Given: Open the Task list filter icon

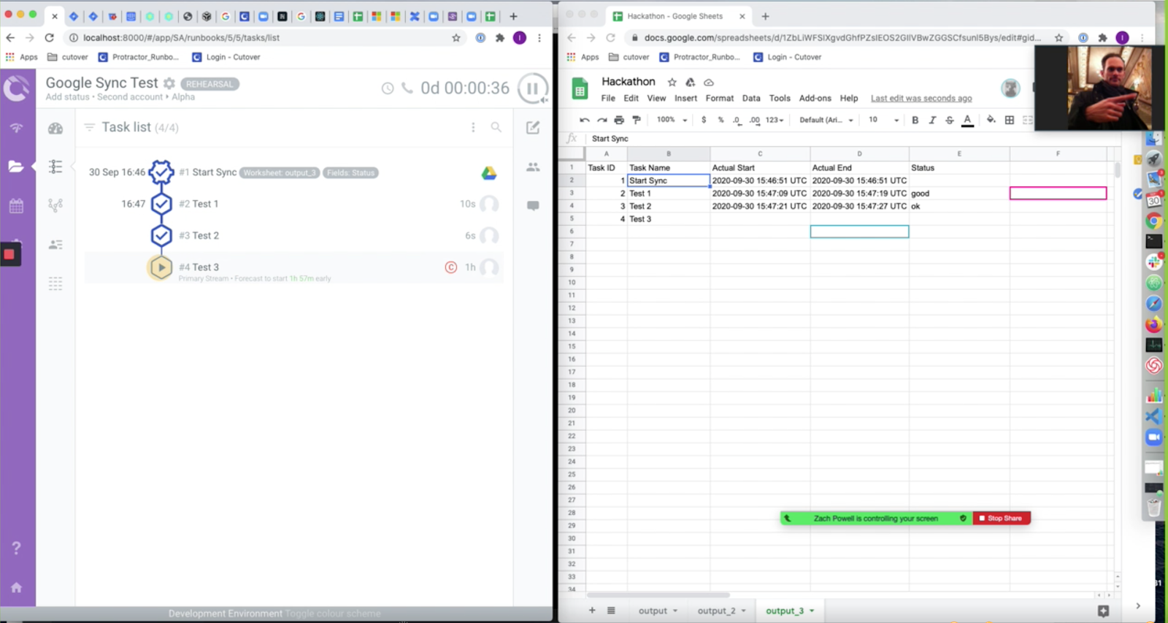Looking at the screenshot, I should click(89, 127).
